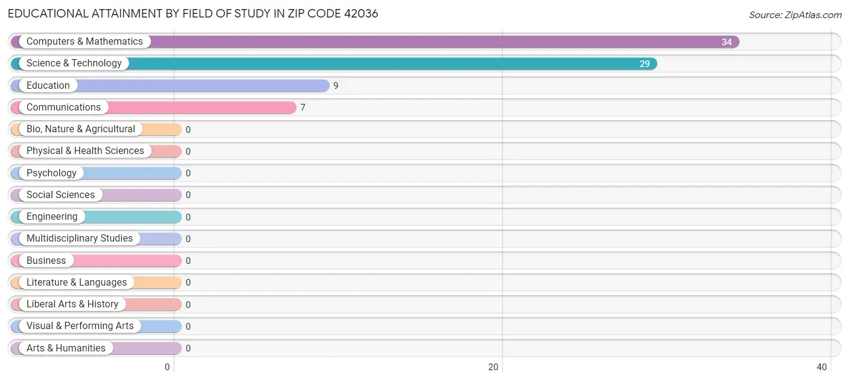Click the 0 value next to Business
The width and height of the screenshot is (849, 381).
point(188,261)
